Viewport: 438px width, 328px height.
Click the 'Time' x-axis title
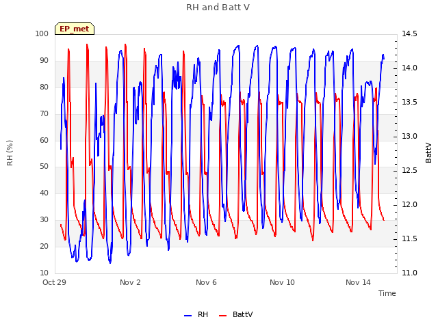[387, 293]
